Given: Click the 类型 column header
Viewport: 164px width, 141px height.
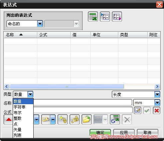Looking at the screenshot, I should 133,35.
